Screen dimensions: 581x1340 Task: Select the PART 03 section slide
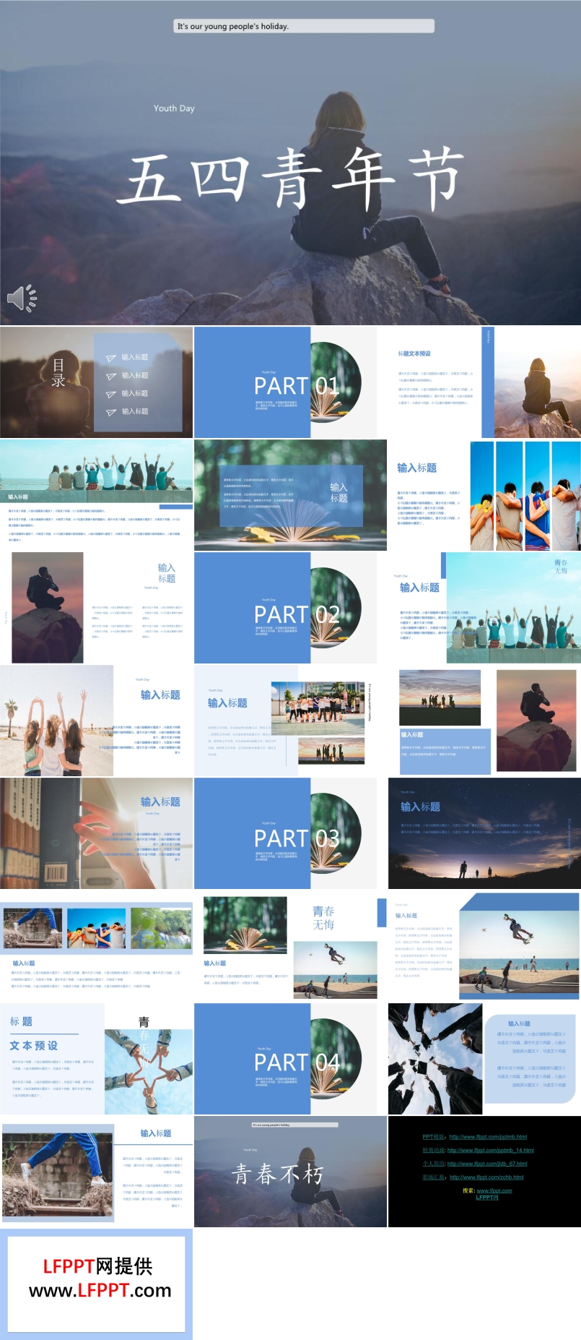285,833
